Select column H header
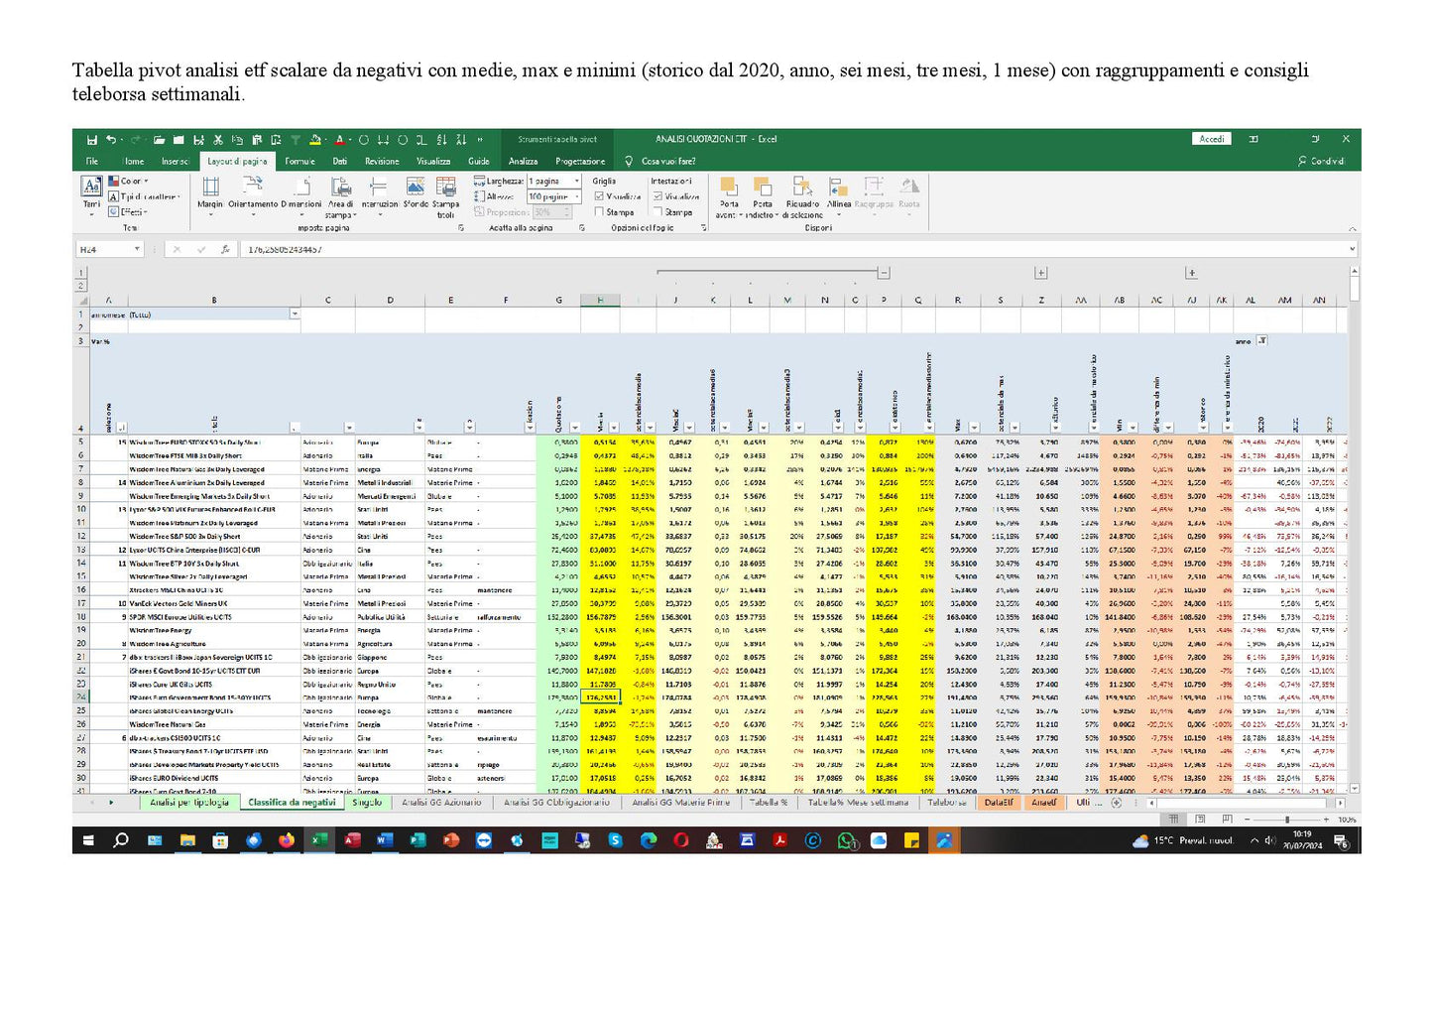This screenshot has width=1433, height=1013. coord(600,300)
